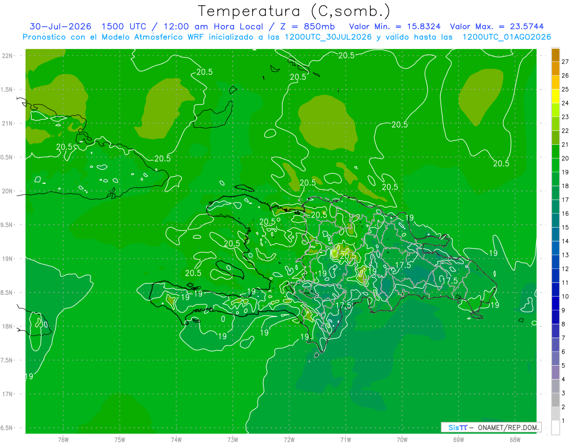Click the '76W' longitude axis label
Image resolution: width=578 pixels, height=446 pixels.
click(63, 440)
